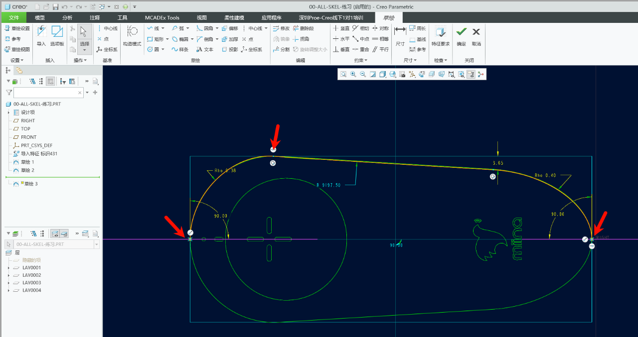Choose the 文本 text sketch tool
This screenshot has height=337, width=638.
pos(205,49)
